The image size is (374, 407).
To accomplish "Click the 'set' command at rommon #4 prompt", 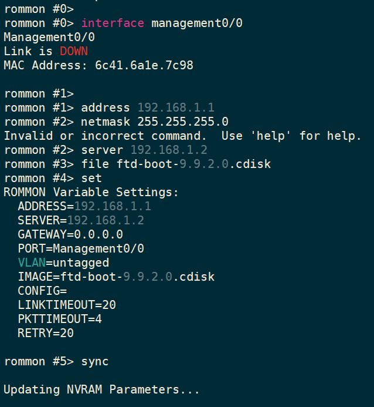I will (91, 178).
